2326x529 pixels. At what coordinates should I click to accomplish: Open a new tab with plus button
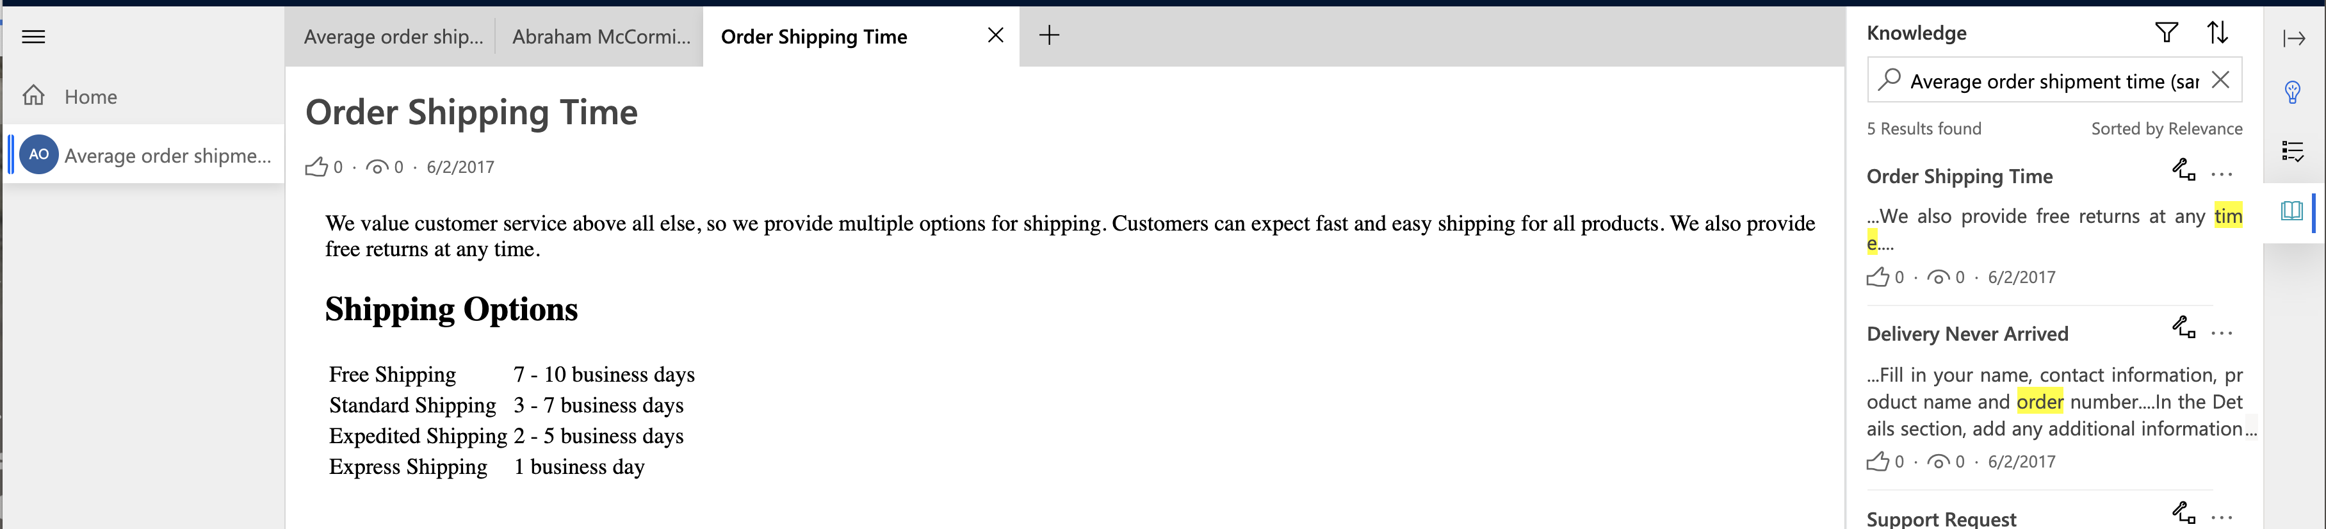coord(1048,36)
